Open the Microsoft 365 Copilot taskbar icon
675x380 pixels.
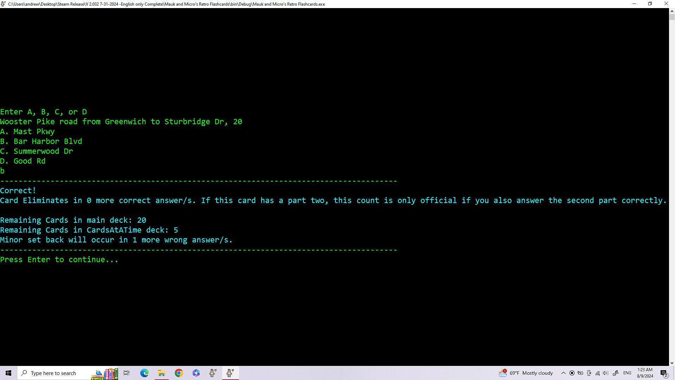pyautogui.click(x=196, y=373)
